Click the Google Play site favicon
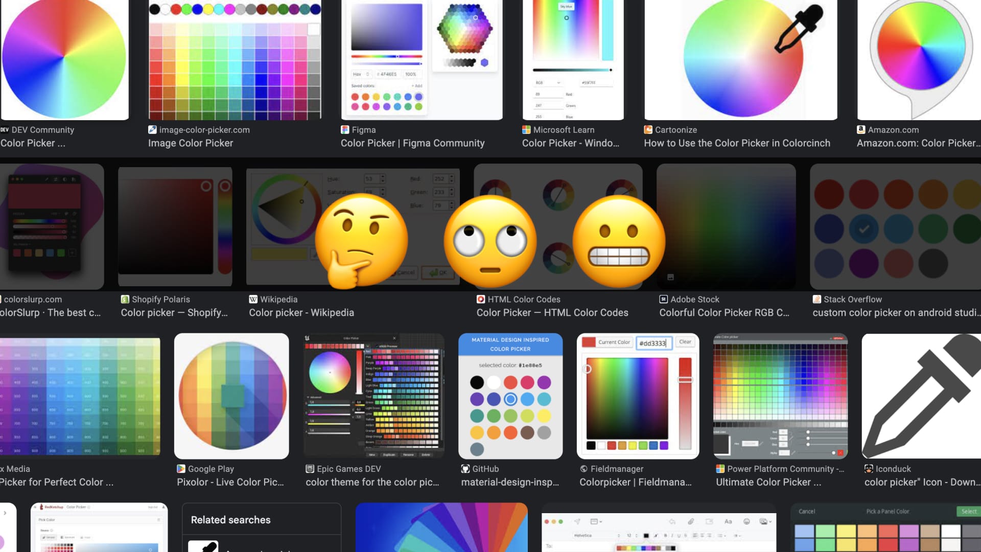Viewport: 981px width, 552px height. click(181, 469)
